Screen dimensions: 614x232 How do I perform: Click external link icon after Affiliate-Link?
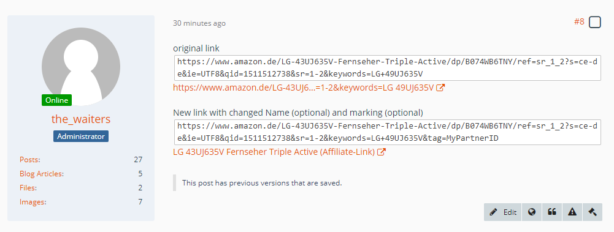(x=382, y=152)
